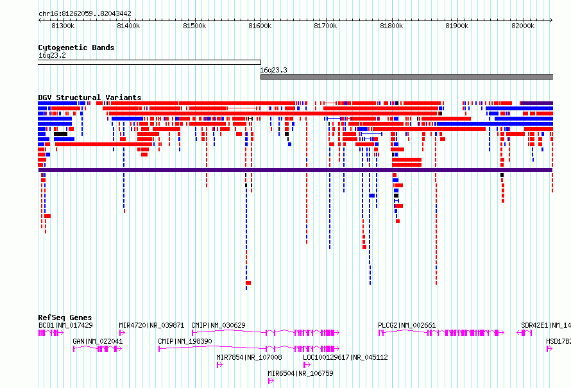Select the GAN gene model glyph
This screenshot has width=571, height=388.
point(98,349)
